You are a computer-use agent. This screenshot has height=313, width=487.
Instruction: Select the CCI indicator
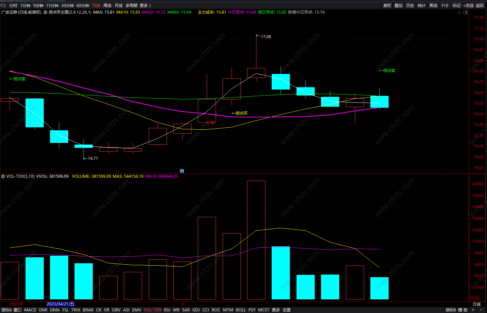(x=206, y=310)
